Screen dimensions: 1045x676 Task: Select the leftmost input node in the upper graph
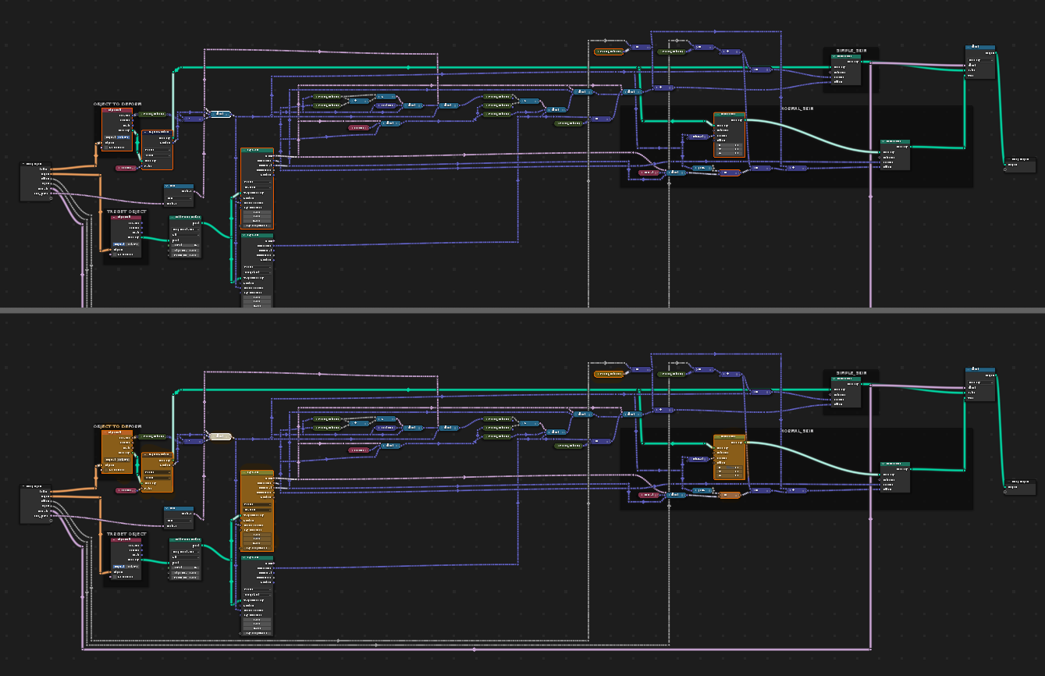(36, 182)
